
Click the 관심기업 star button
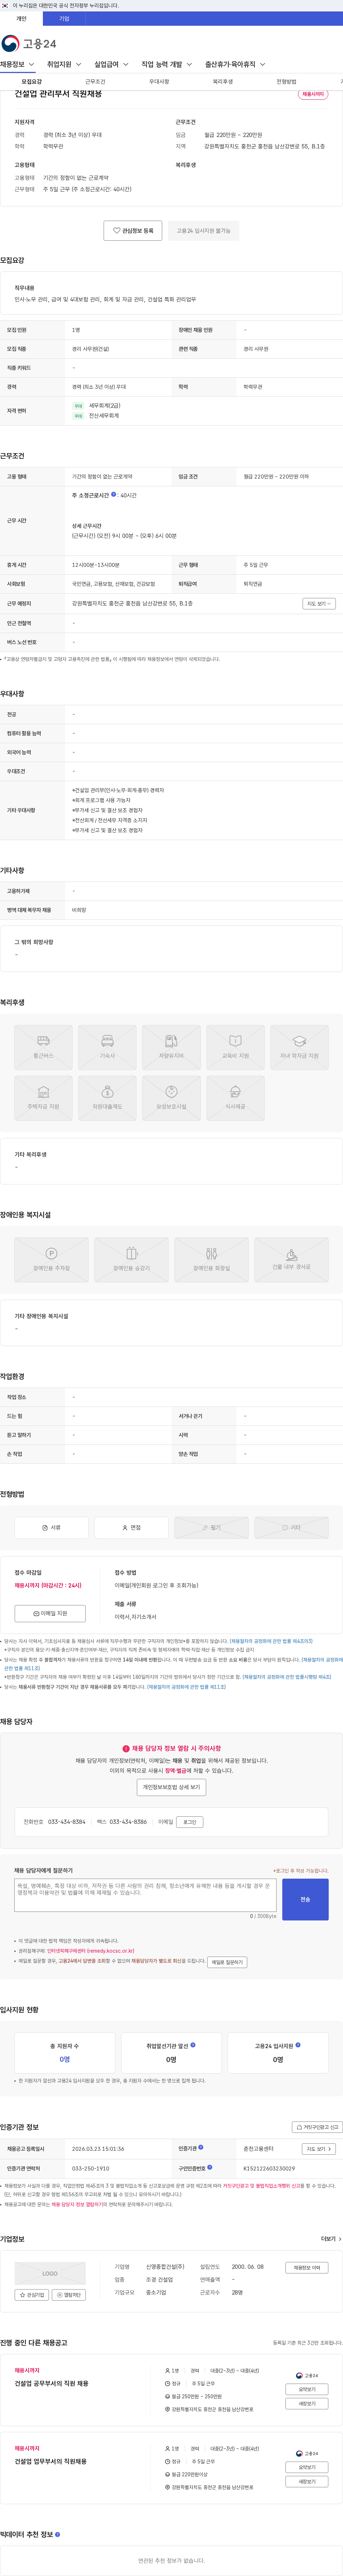pos(33,2295)
